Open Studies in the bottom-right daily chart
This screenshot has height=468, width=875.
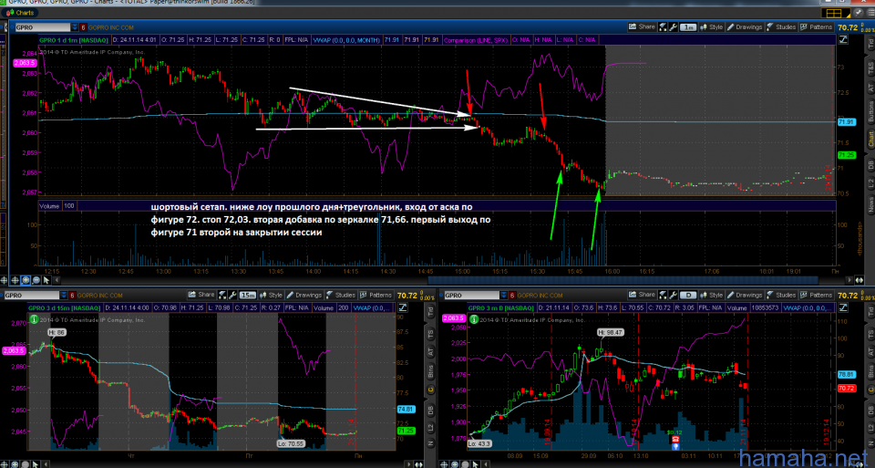(781, 296)
